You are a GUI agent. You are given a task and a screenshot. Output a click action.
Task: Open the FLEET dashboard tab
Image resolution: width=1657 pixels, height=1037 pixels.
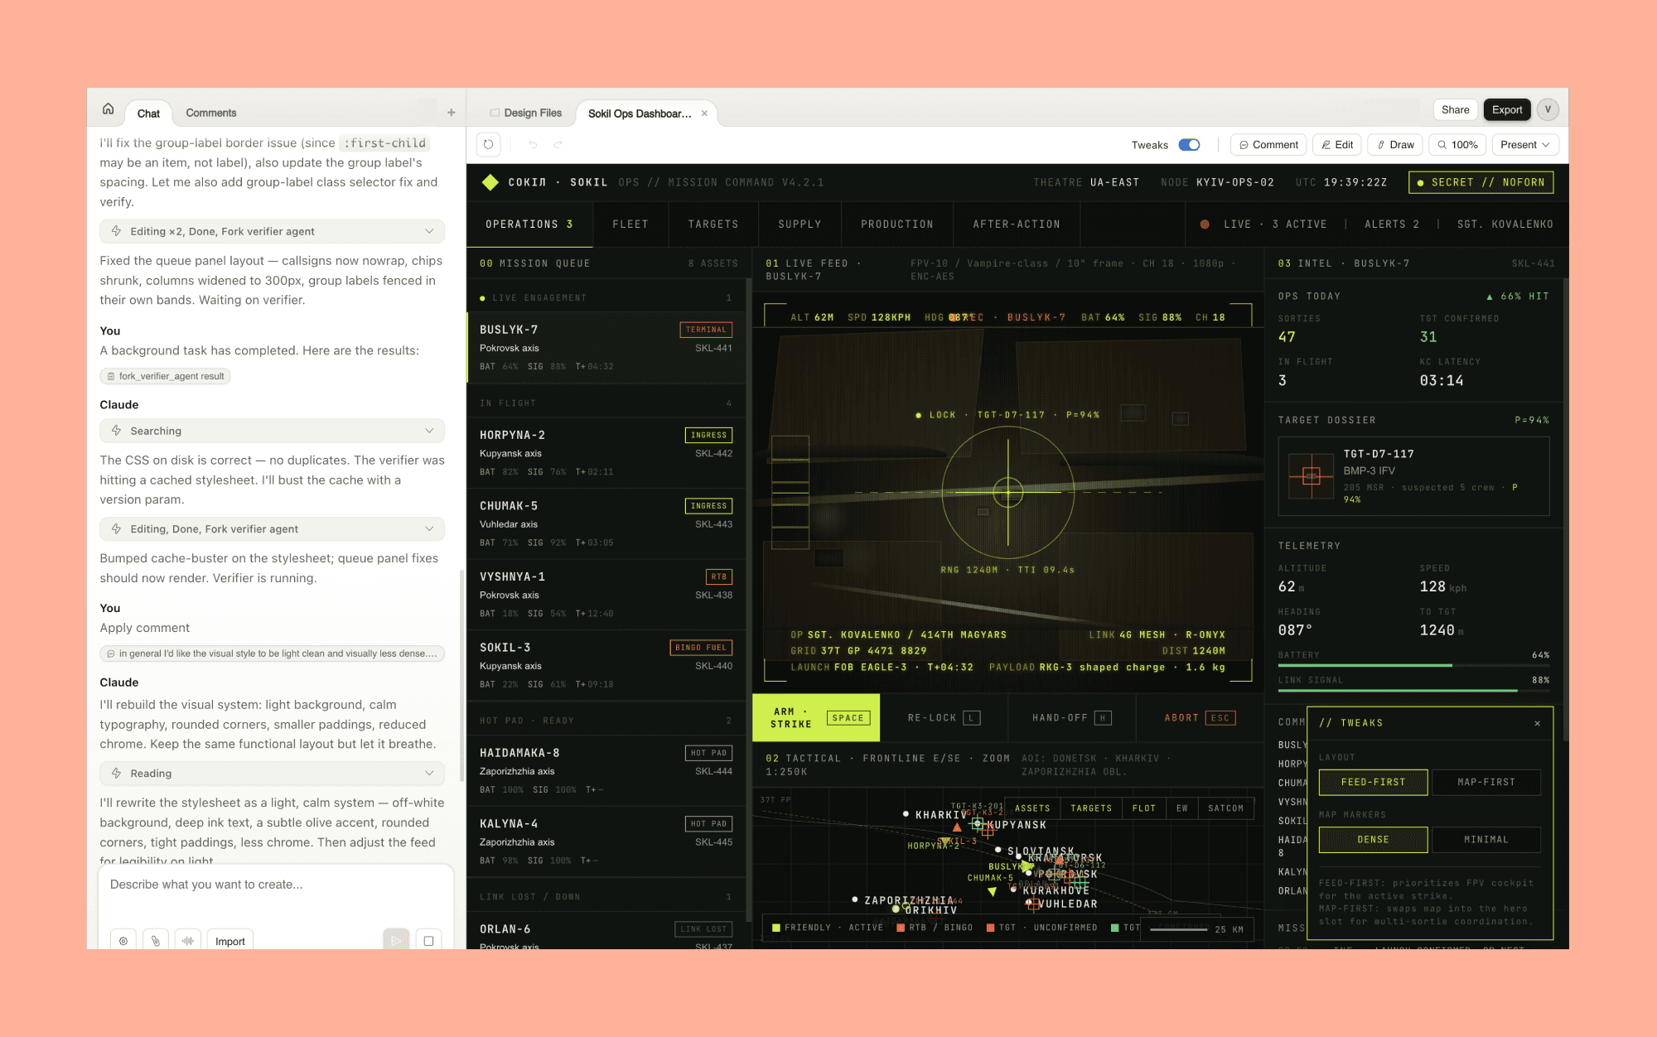pos(630,224)
